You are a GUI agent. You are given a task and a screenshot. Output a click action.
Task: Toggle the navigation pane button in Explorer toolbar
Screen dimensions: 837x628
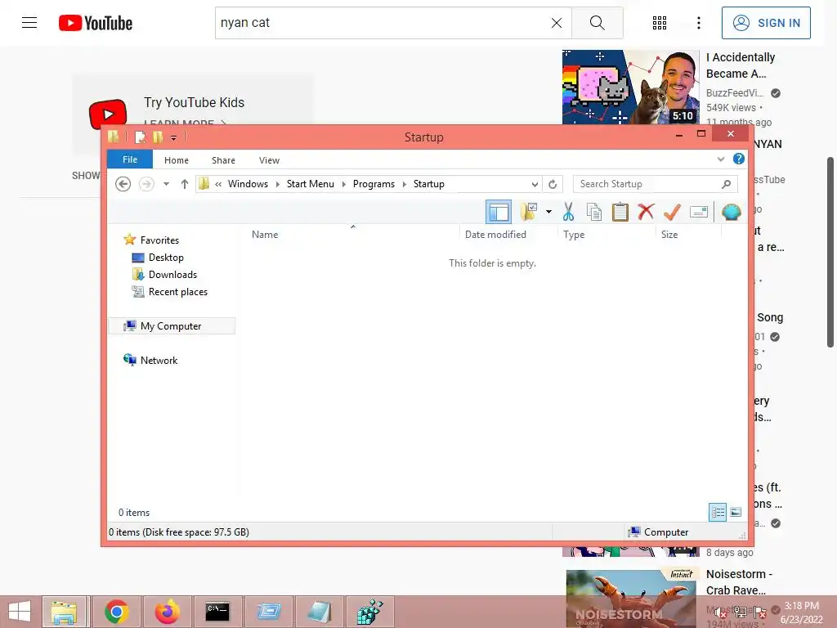(x=499, y=212)
